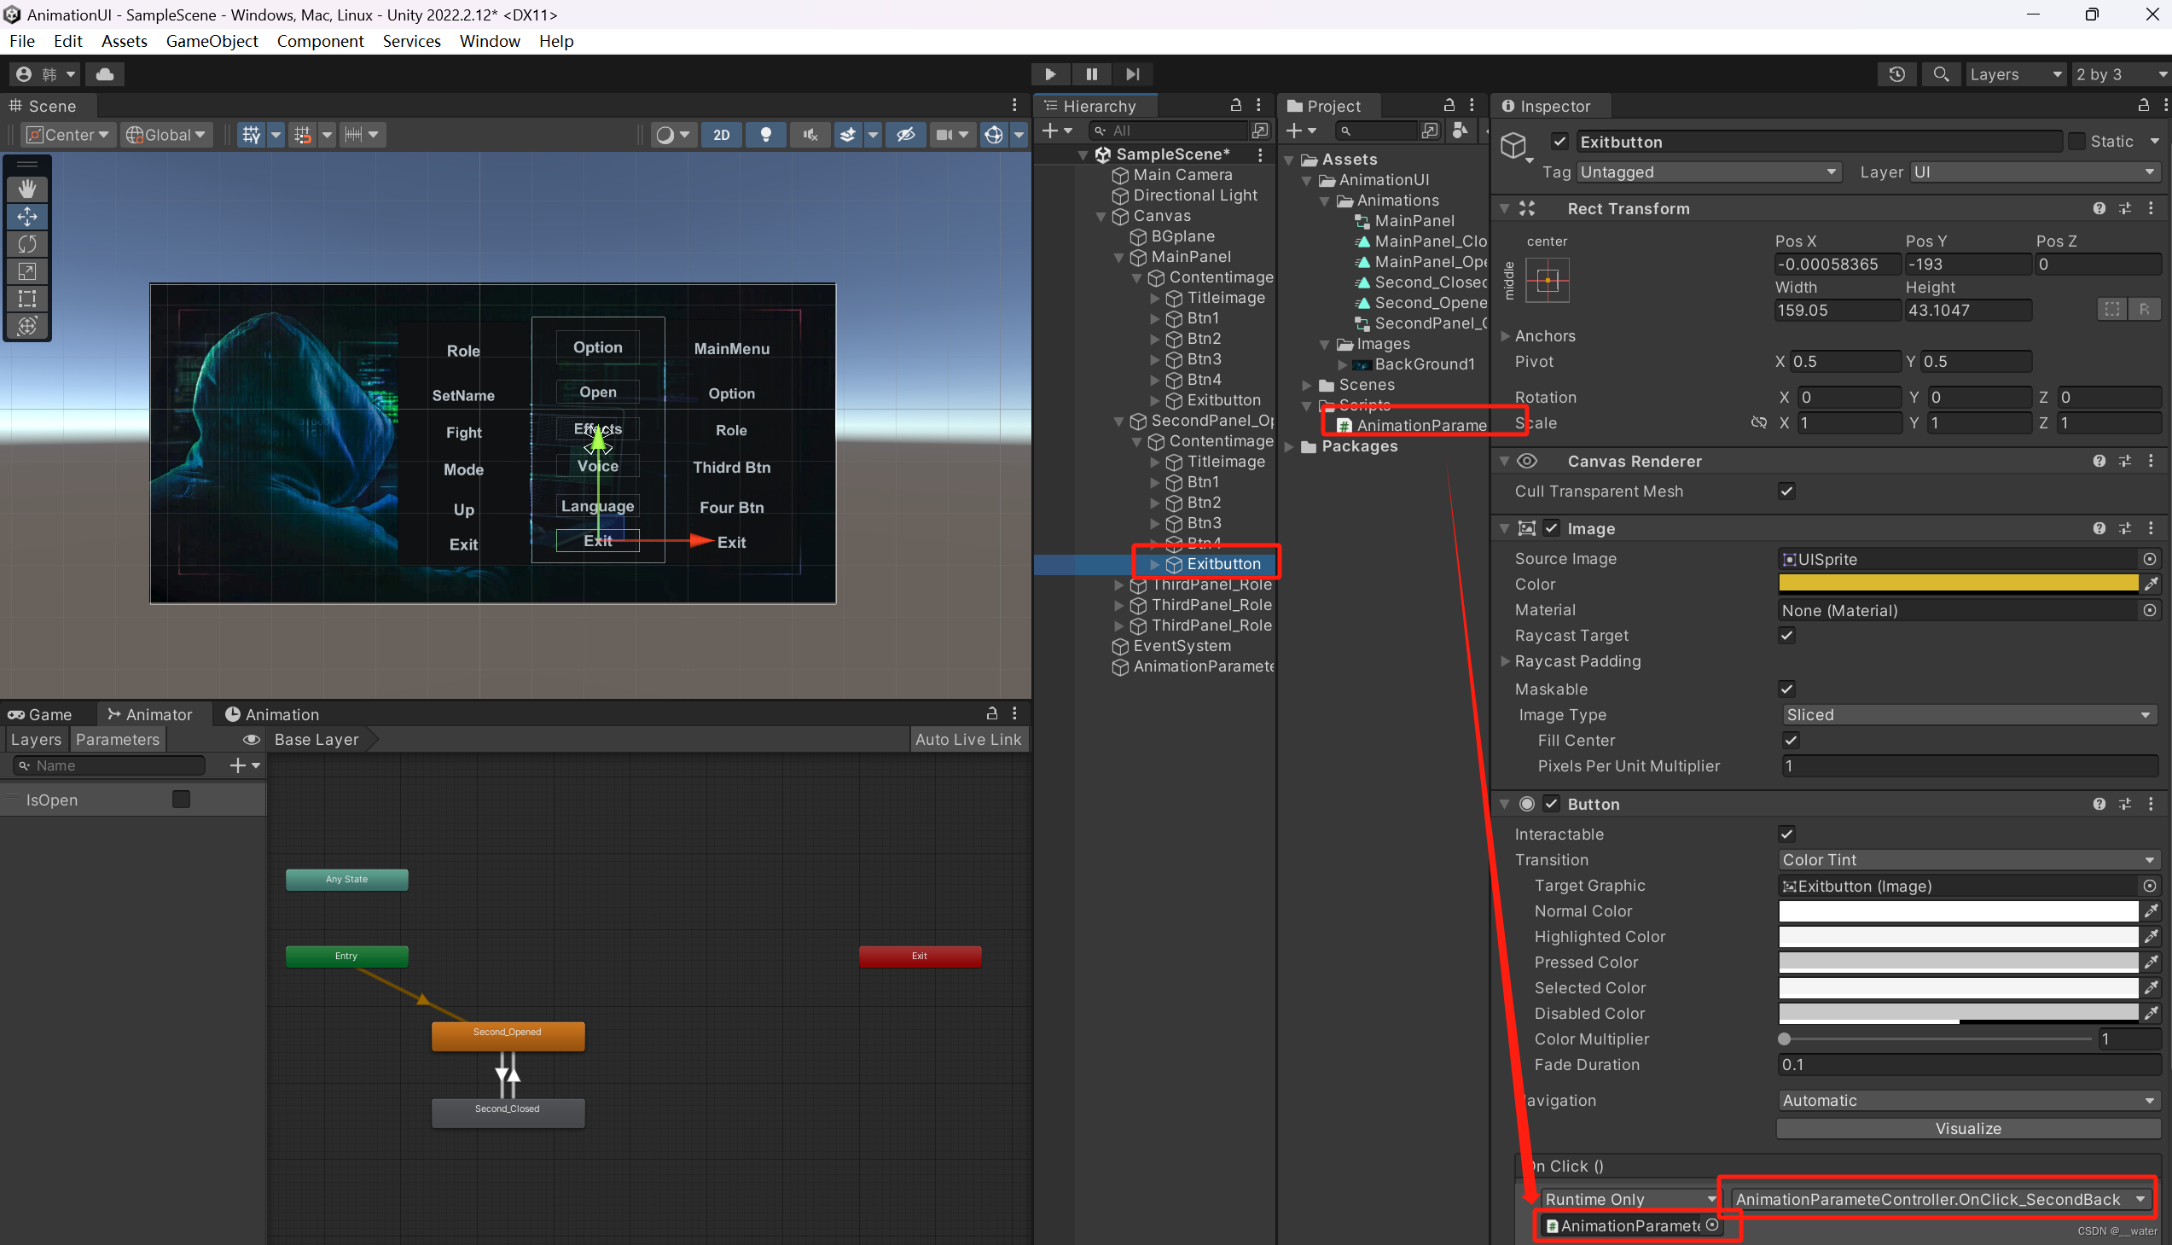This screenshot has width=2172, height=1245.
Task: Open Rect Transform help icon
Action: point(2099,209)
